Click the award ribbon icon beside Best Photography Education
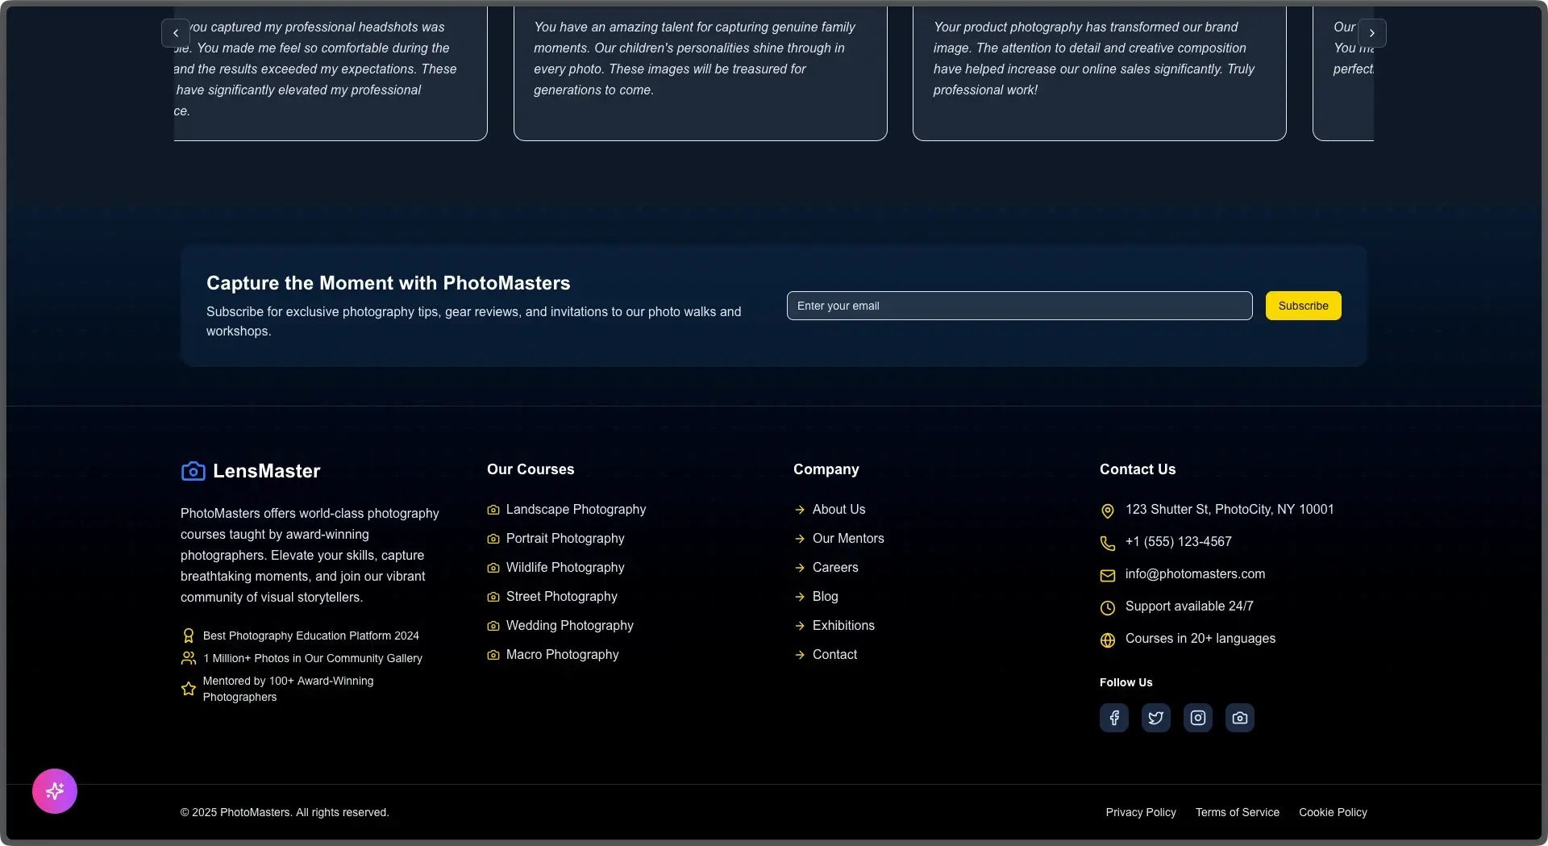 [189, 636]
